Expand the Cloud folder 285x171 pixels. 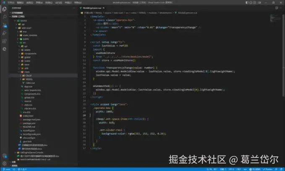coord(43,75)
